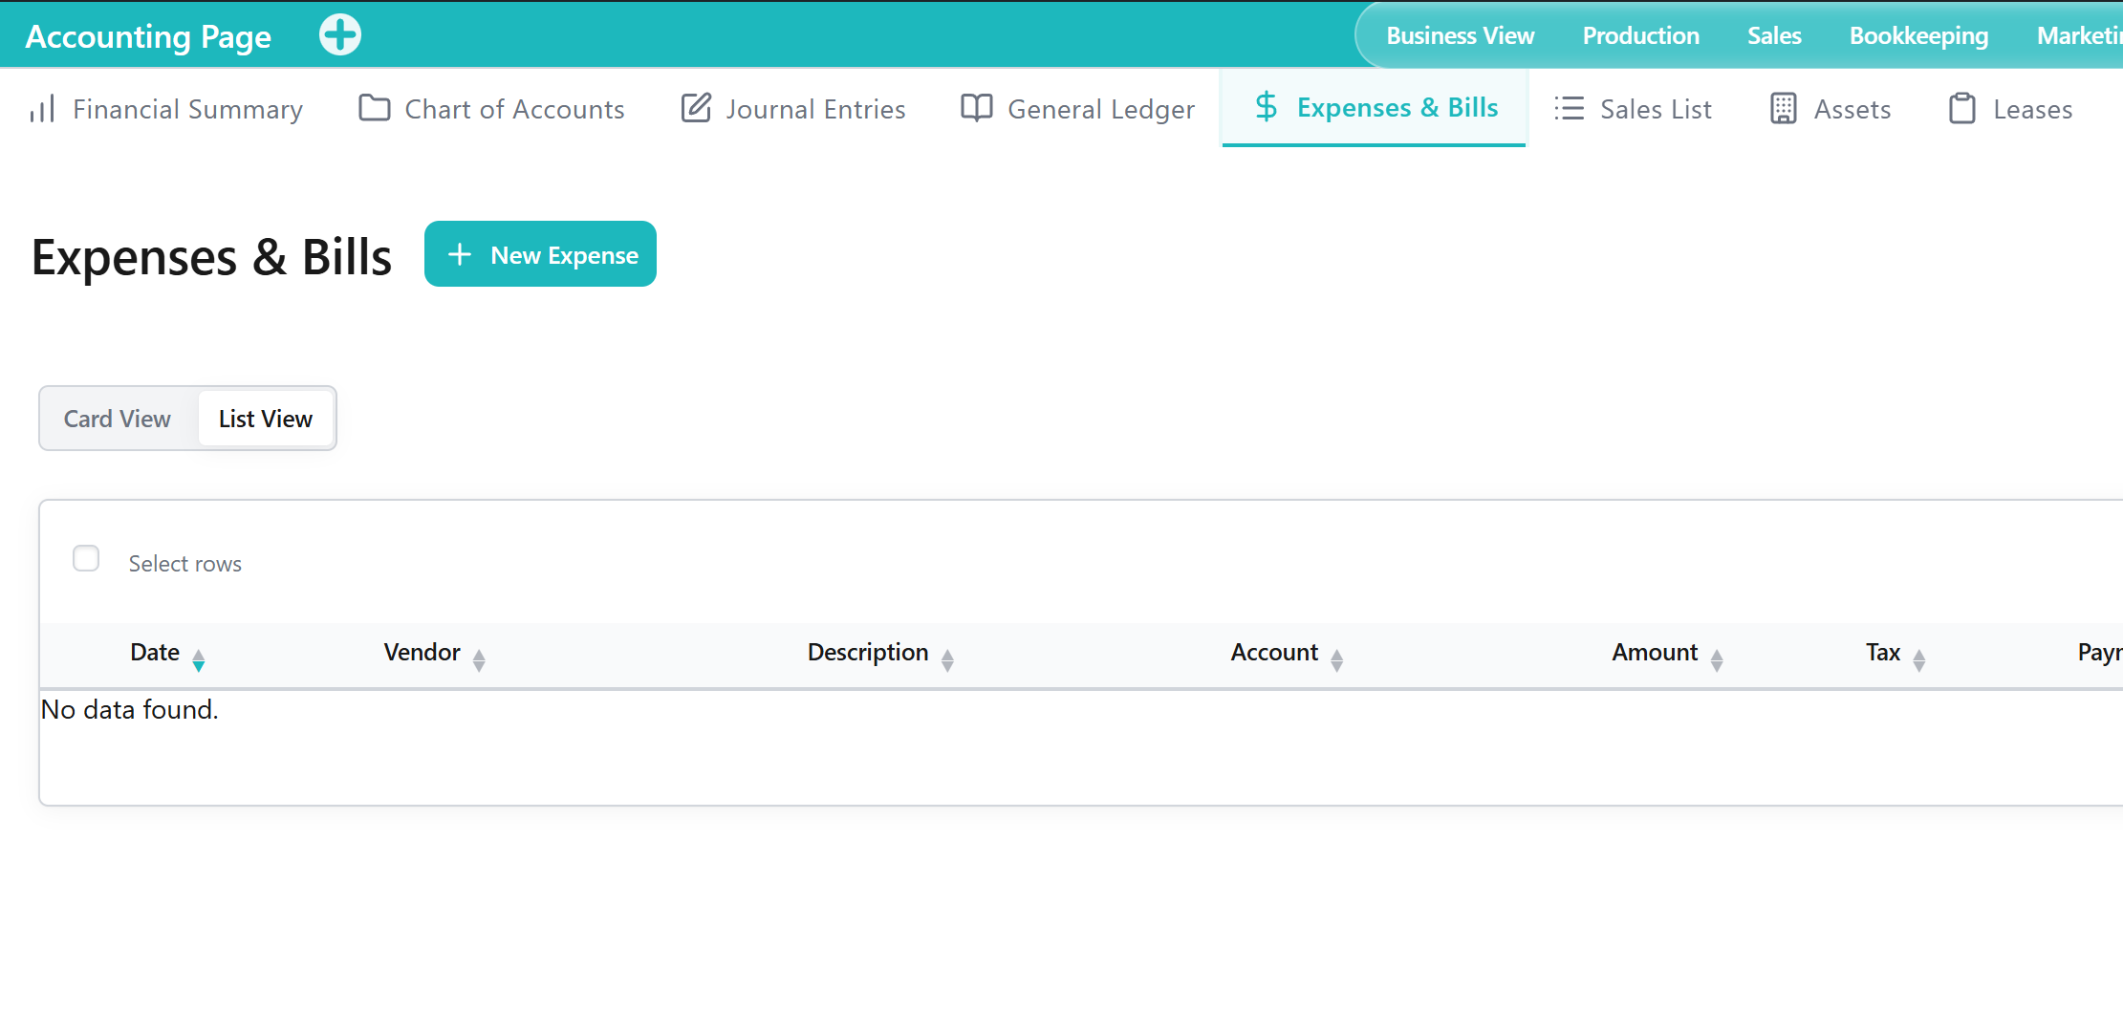Open the General Ledger tab
The width and height of the screenshot is (2123, 1035).
point(1078,109)
